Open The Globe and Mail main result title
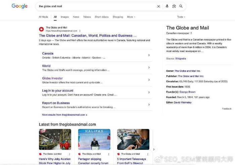Image resolution: width=235 pixels, height=165 pixels. [x=88, y=36]
